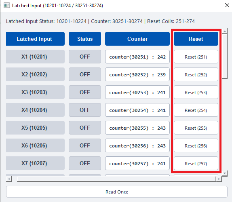This screenshot has width=232, height=202.
Task: Click the Reset (255) button
Action: tap(196, 128)
